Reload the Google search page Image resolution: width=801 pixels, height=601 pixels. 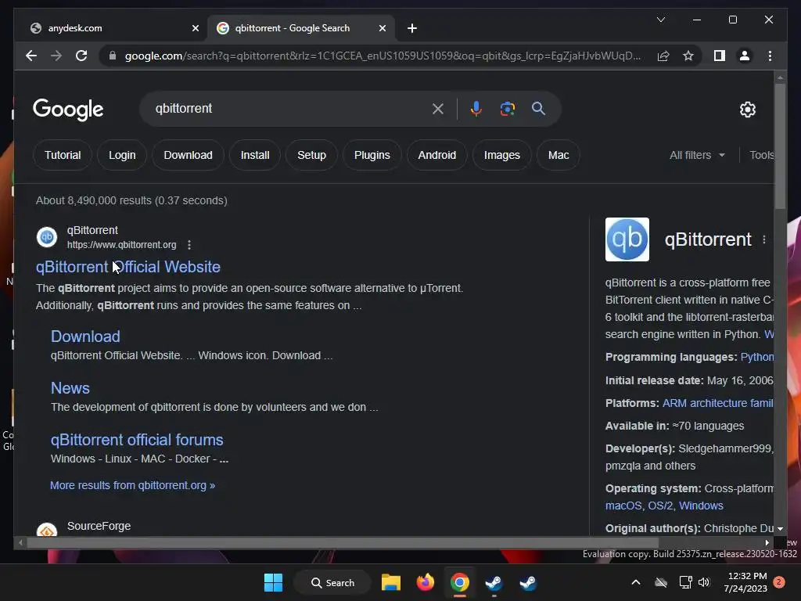[x=81, y=56]
